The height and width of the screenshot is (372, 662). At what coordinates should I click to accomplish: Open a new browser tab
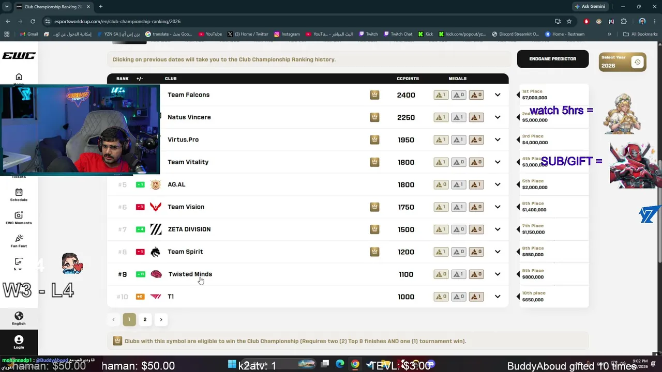pyautogui.click(x=100, y=7)
